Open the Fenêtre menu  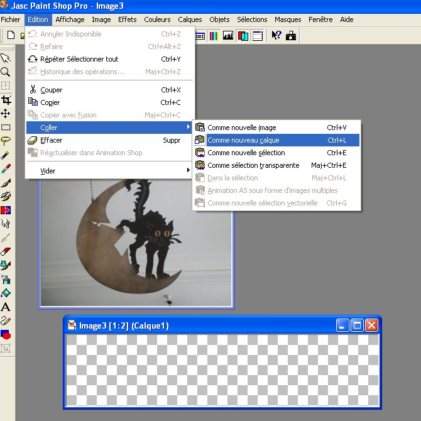click(x=320, y=19)
